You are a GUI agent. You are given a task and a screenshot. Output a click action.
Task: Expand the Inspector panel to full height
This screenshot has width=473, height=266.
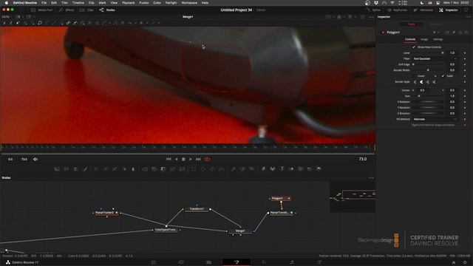pyautogui.click(x=466, y=10)
